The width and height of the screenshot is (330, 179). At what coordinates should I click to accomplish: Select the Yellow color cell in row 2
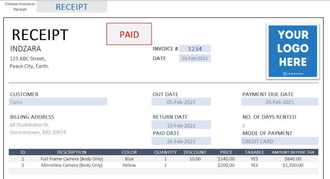click(x=129, y=165)
